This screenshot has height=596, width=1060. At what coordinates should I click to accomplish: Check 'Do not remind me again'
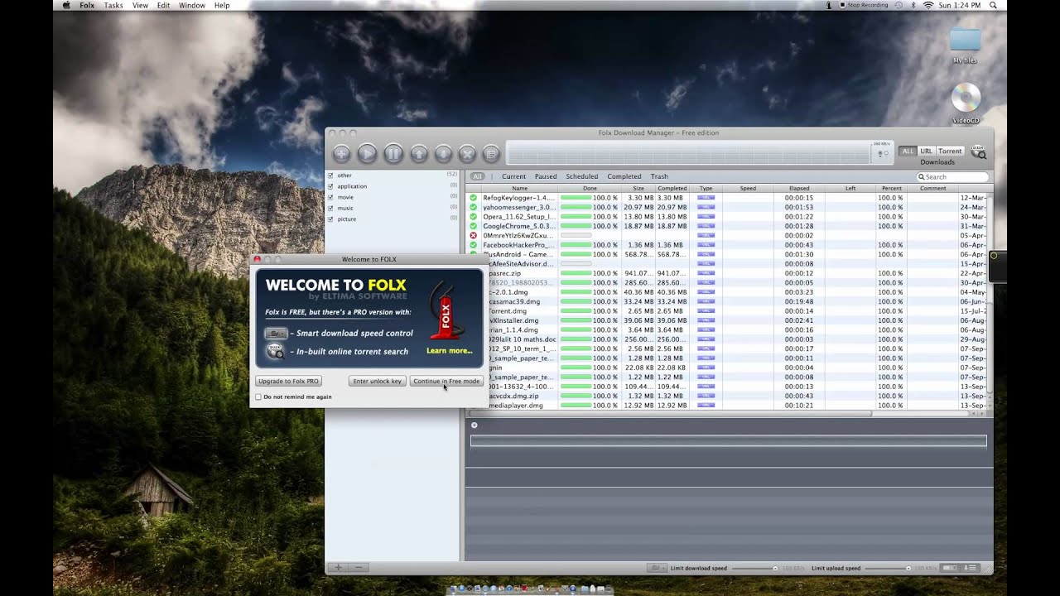258,397
